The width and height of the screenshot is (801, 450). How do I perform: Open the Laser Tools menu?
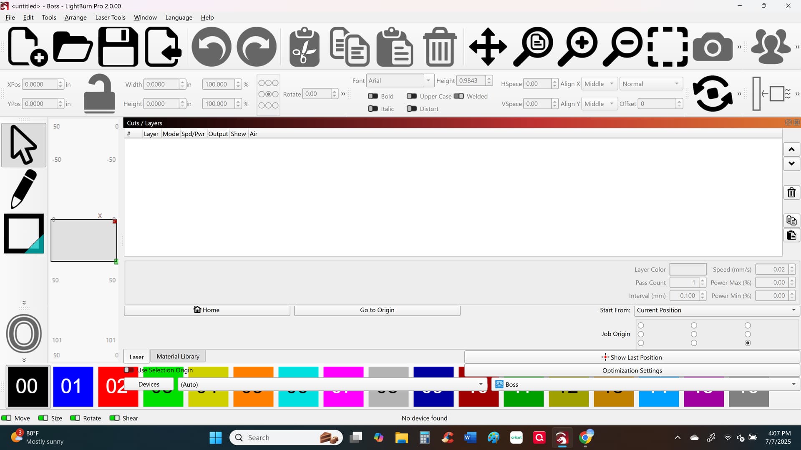[110, 17]
